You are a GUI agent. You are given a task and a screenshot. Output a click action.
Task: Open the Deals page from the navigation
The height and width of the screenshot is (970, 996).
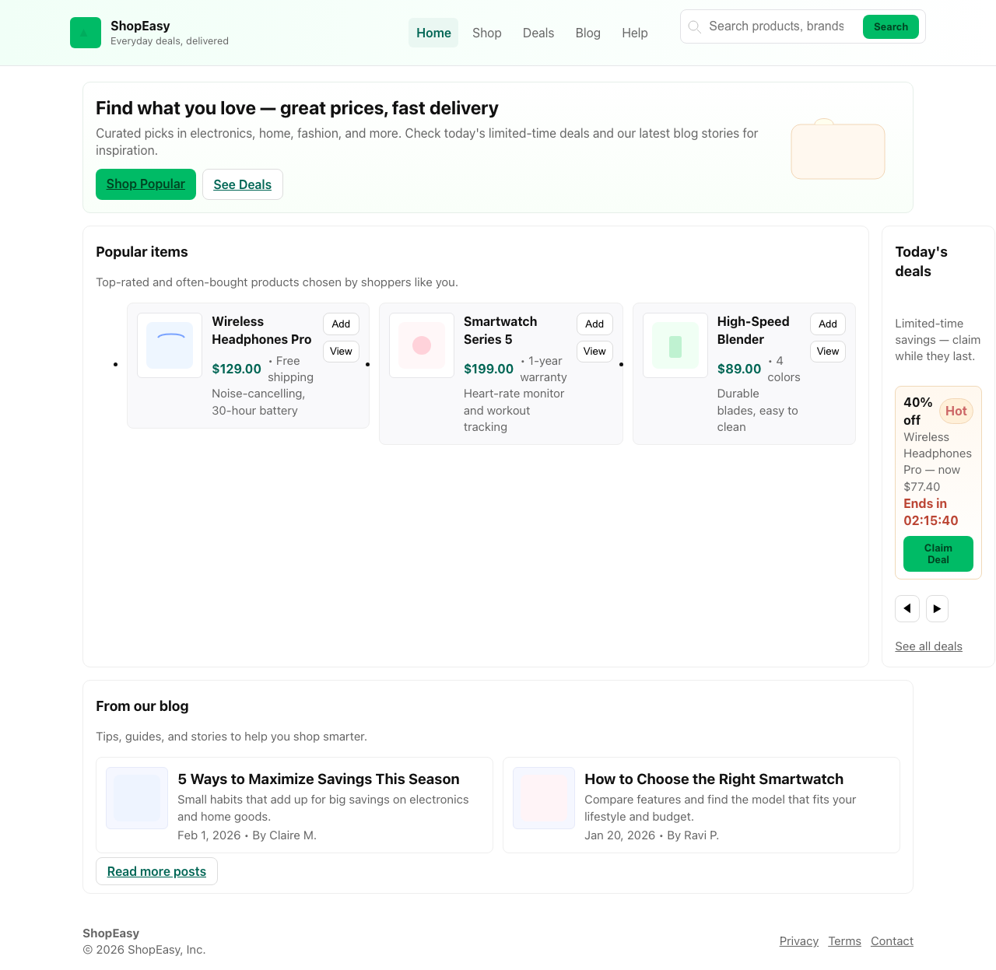click(x=538, y=33)
